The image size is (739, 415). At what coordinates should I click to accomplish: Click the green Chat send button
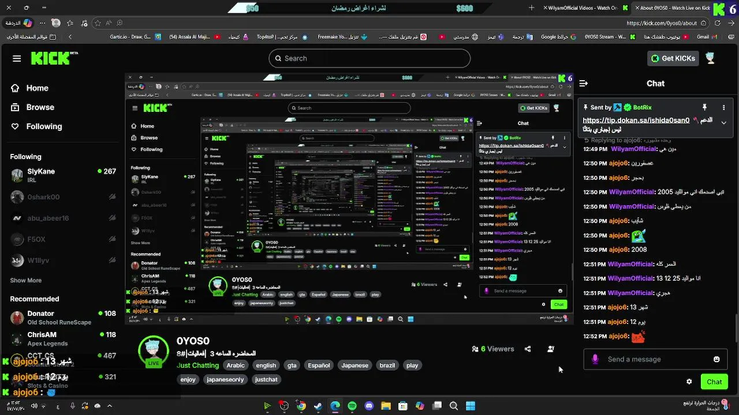coord(714,382)
